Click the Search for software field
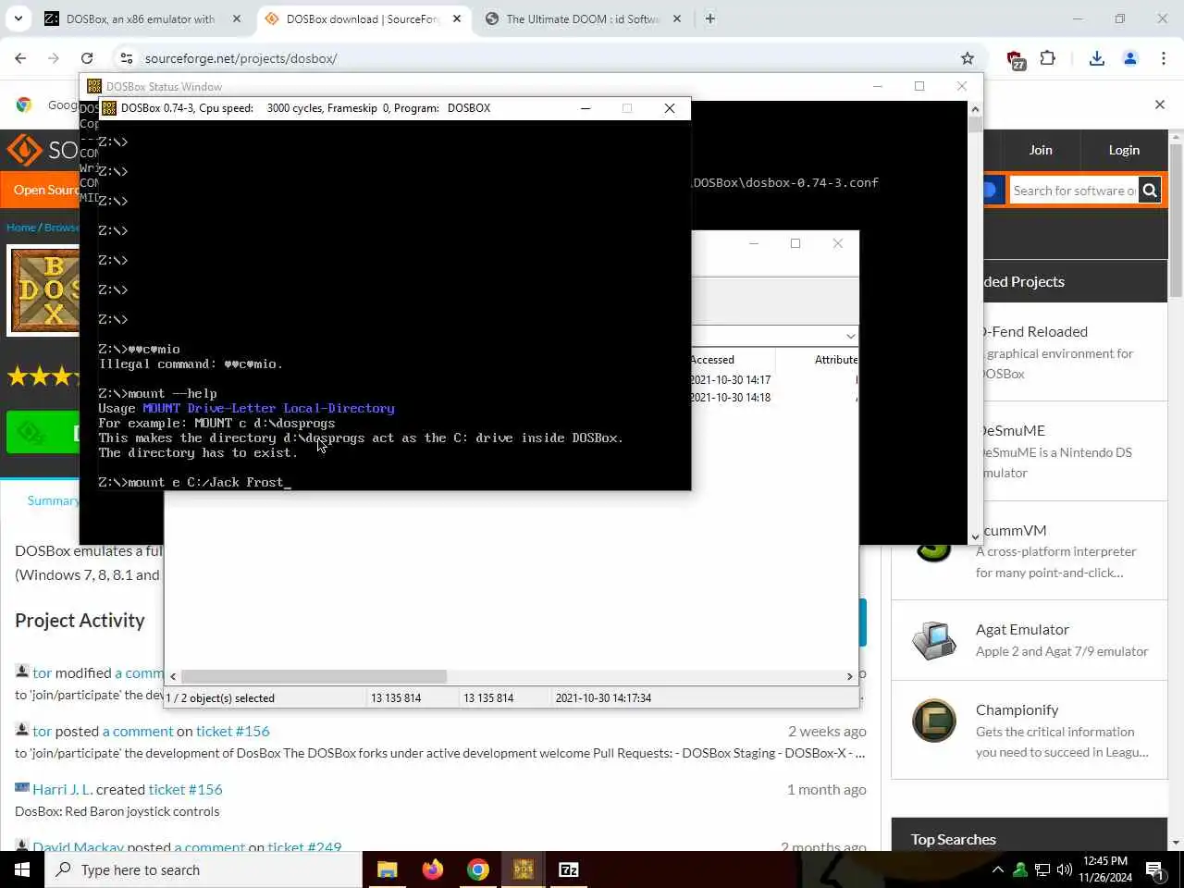 pos(1074,191)
